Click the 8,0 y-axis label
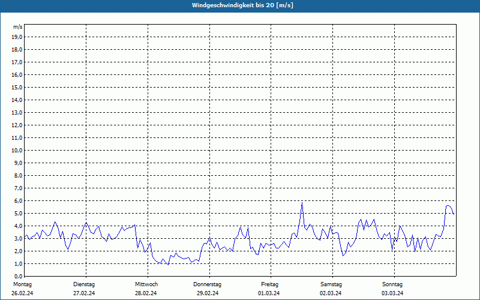 [18, 176]
